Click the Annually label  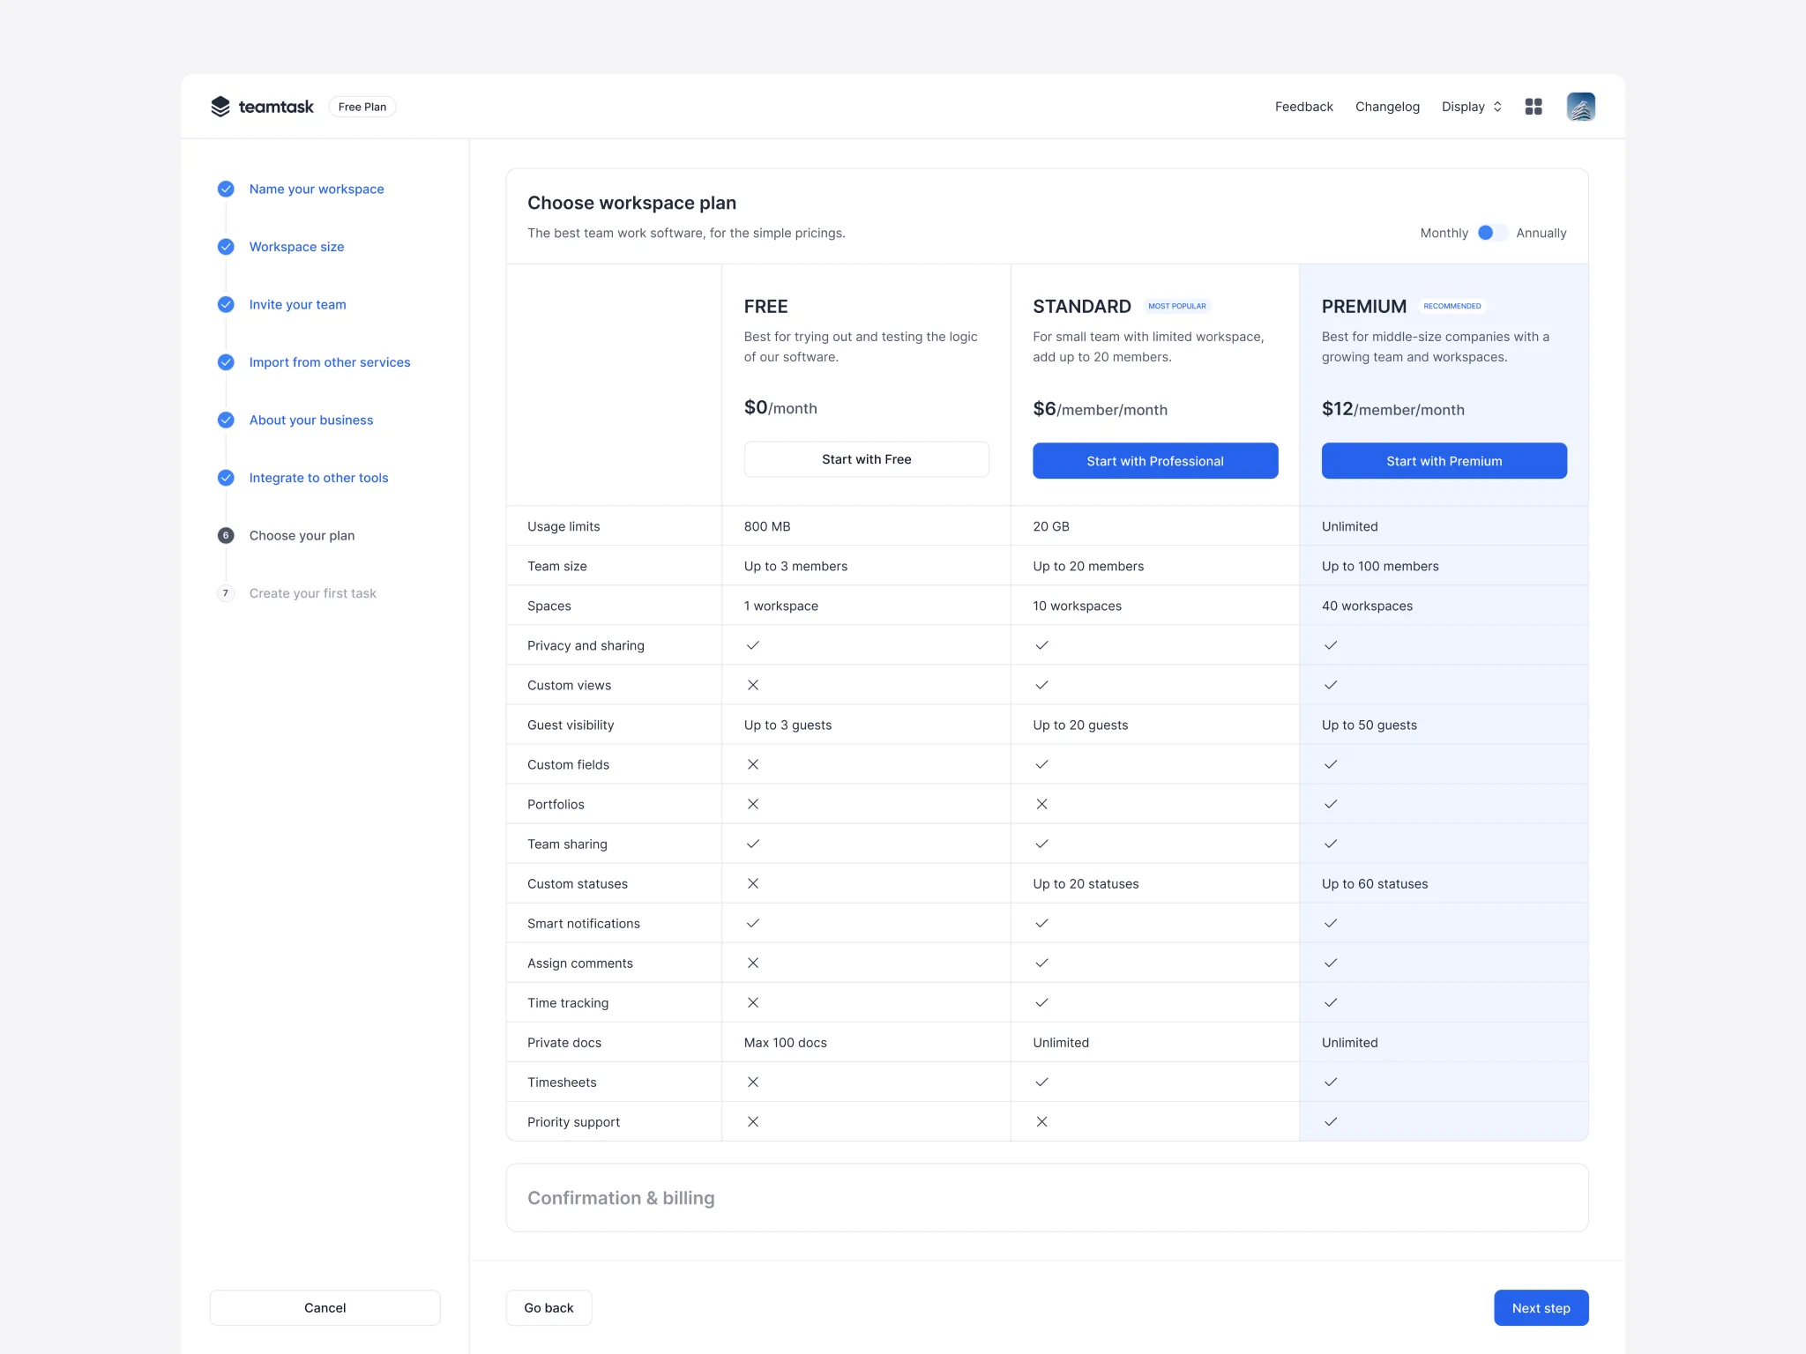coord(1541,233)
